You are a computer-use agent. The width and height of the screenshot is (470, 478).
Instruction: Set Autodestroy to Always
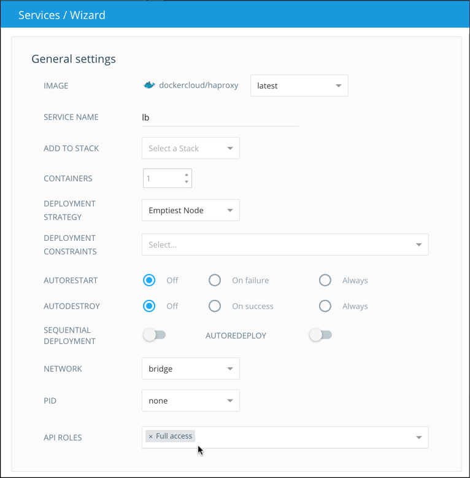coord(325,306)
